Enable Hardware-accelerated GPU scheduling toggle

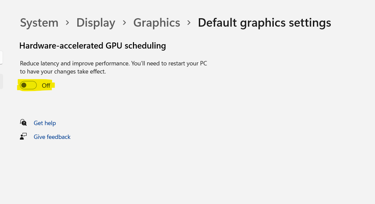click(28, 85)
